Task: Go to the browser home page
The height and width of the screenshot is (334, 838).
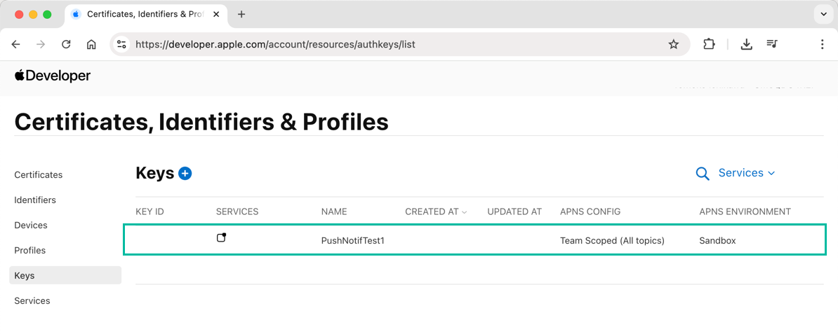Action: click(91, 44)
